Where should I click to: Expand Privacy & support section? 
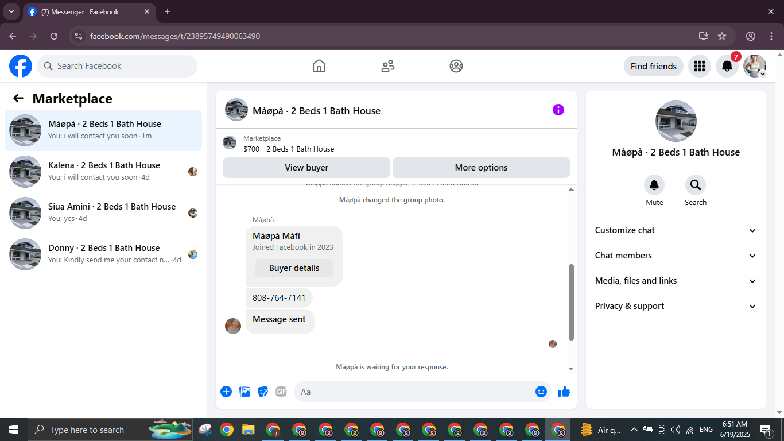676,306
